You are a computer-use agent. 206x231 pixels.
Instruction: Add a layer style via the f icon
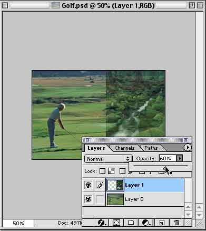click(102, 223)
